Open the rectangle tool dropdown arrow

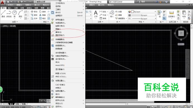pos(28,11)
